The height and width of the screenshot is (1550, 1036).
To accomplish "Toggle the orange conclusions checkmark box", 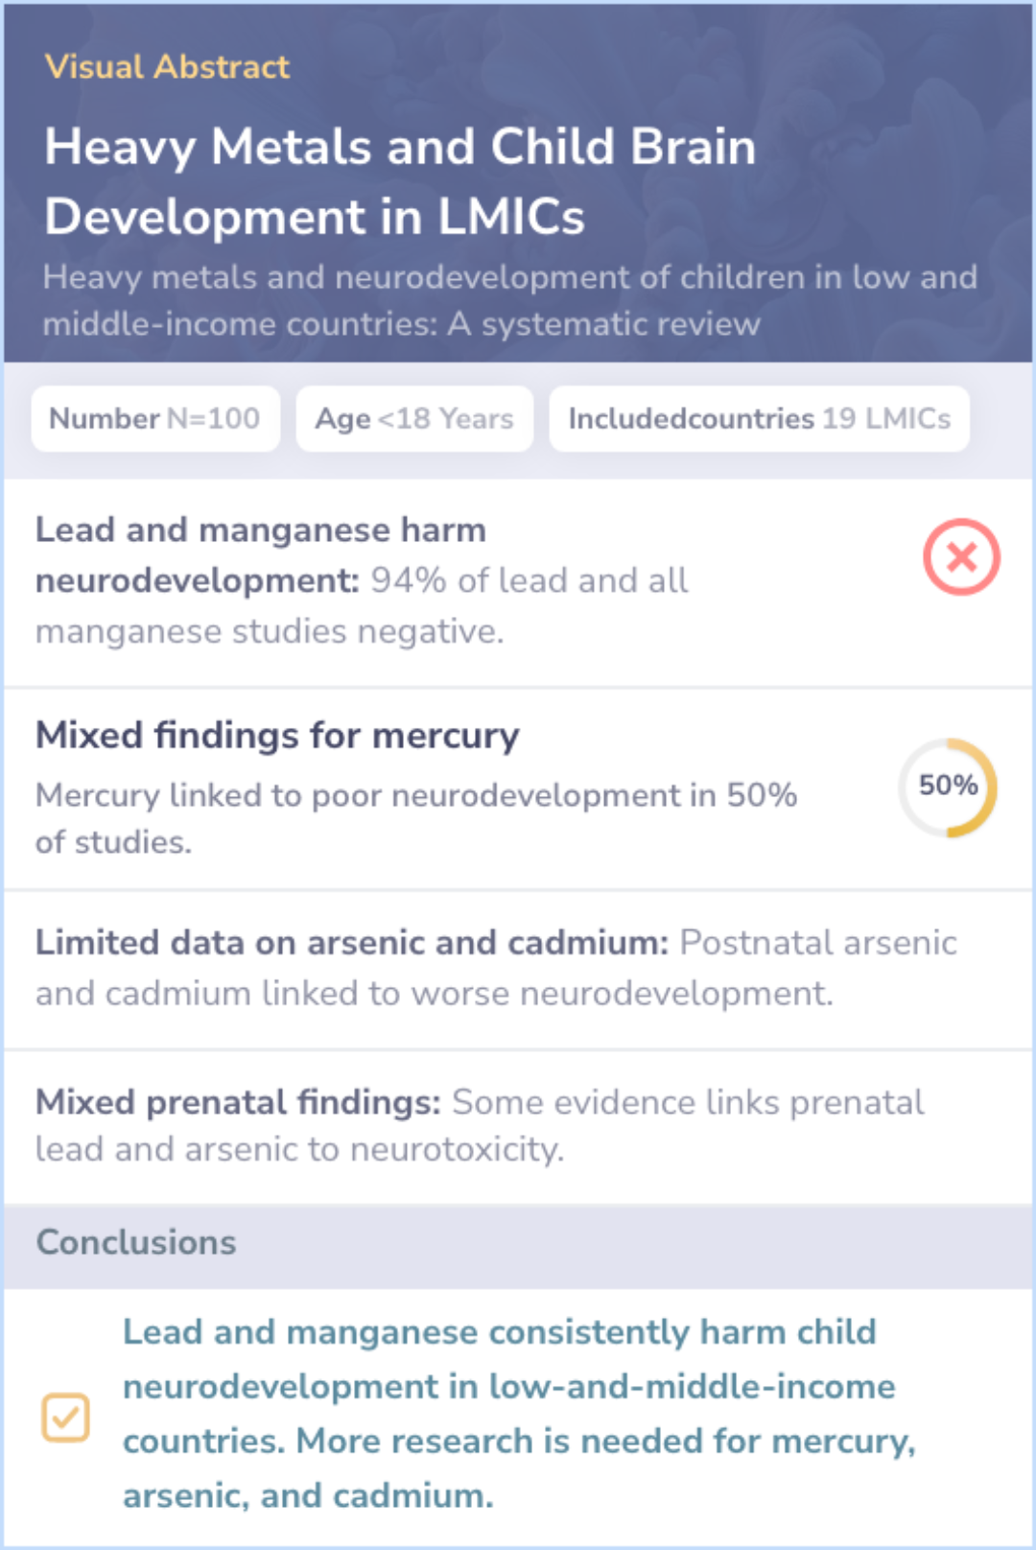I will pos(65,1417).
